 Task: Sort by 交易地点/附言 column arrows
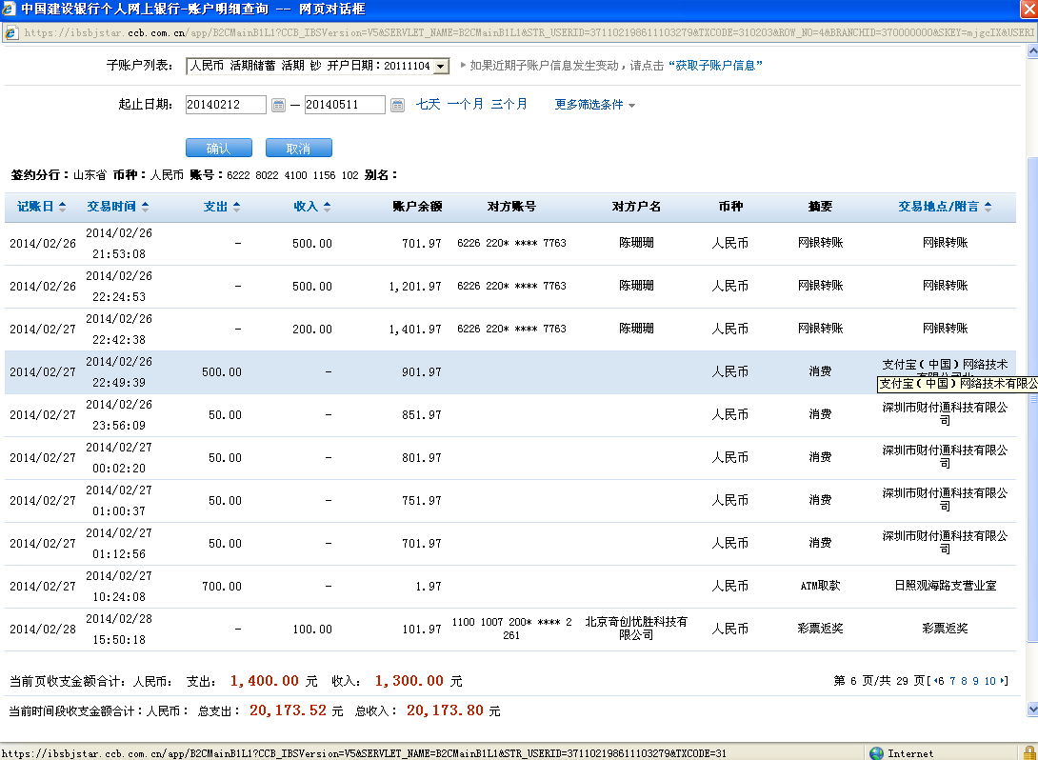pos(988,207)
